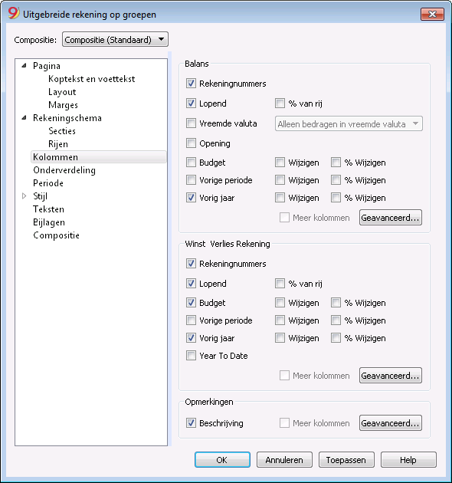The height and width of the screenshot is (483, 452).
Task: Tick % van rij under Winst Verlies Rekening
Action: click(x=280, y=284)
